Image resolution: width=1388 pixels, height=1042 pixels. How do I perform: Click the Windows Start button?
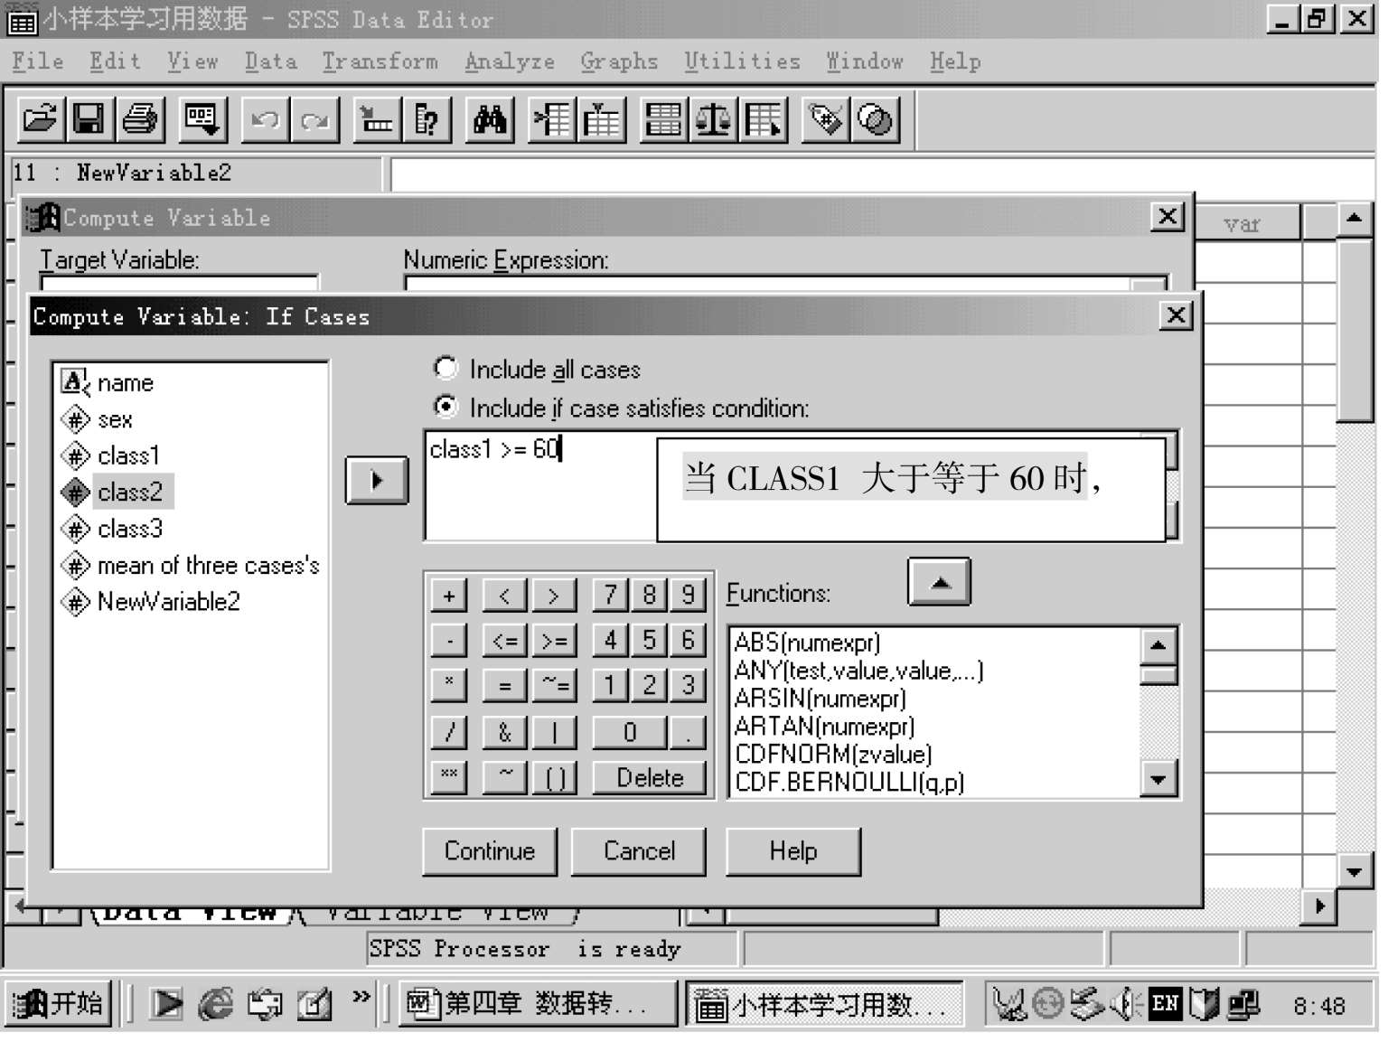pos(58,1003)
